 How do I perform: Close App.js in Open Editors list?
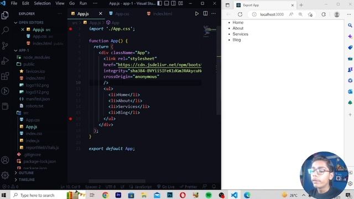23,29
